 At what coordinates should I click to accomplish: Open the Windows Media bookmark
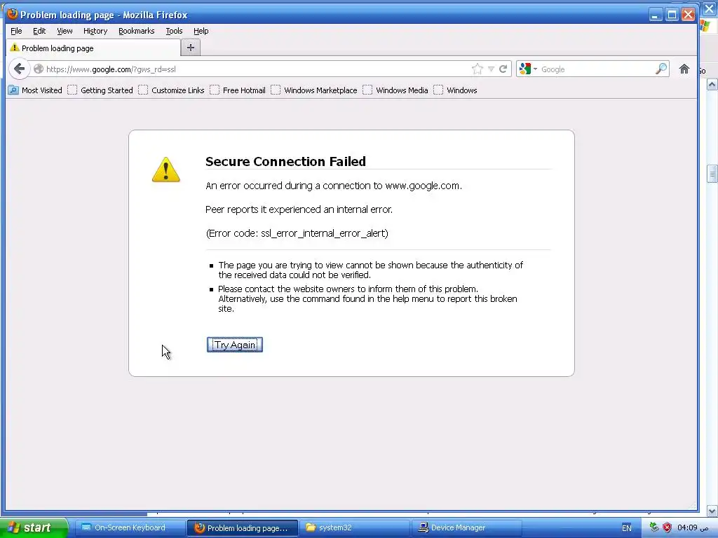pos(395,90)
